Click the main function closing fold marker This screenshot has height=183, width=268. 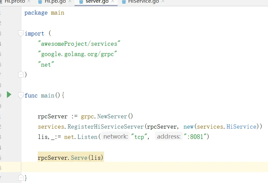click(21, 177)
